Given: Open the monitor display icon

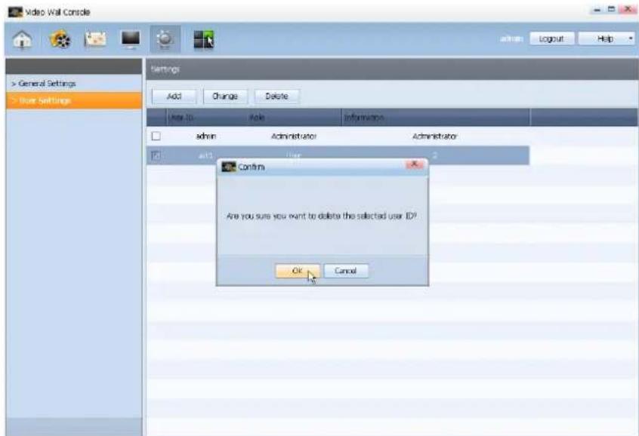Looking at the screenshot, I should pyautogui.click(x=131, y=39).
